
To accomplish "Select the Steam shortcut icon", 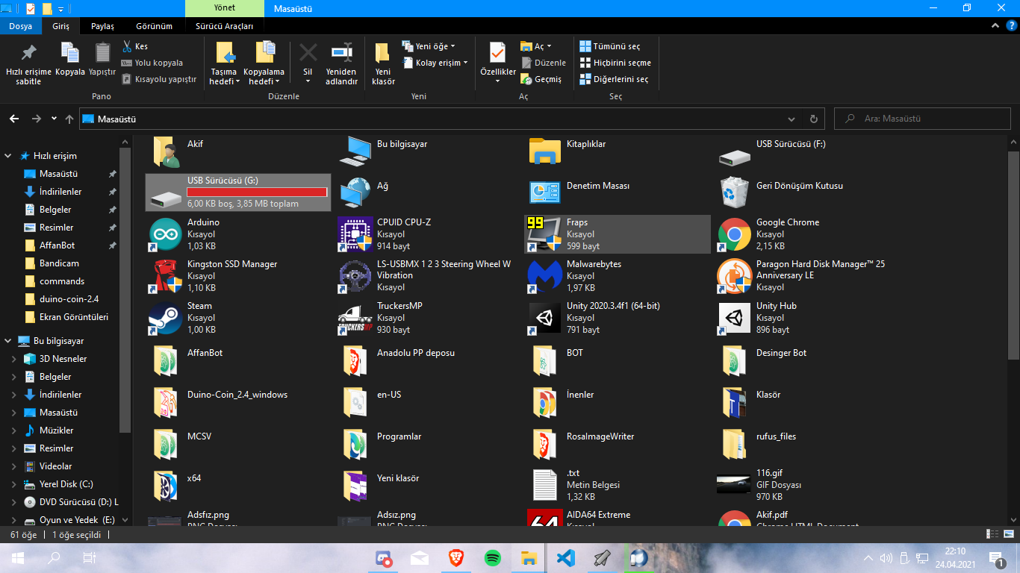I will [x=165, y=317].
